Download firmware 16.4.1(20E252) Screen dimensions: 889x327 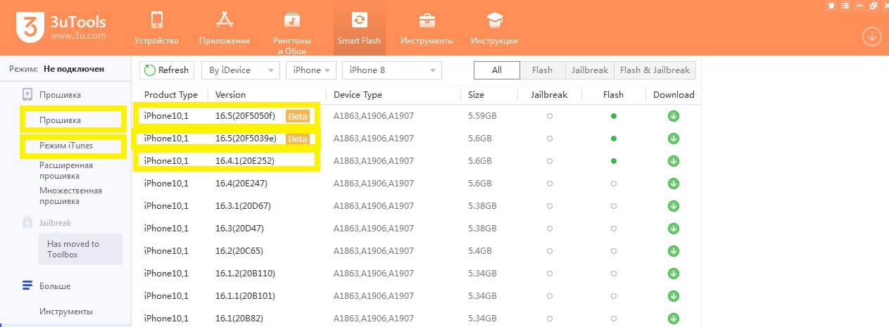(673, 161)
